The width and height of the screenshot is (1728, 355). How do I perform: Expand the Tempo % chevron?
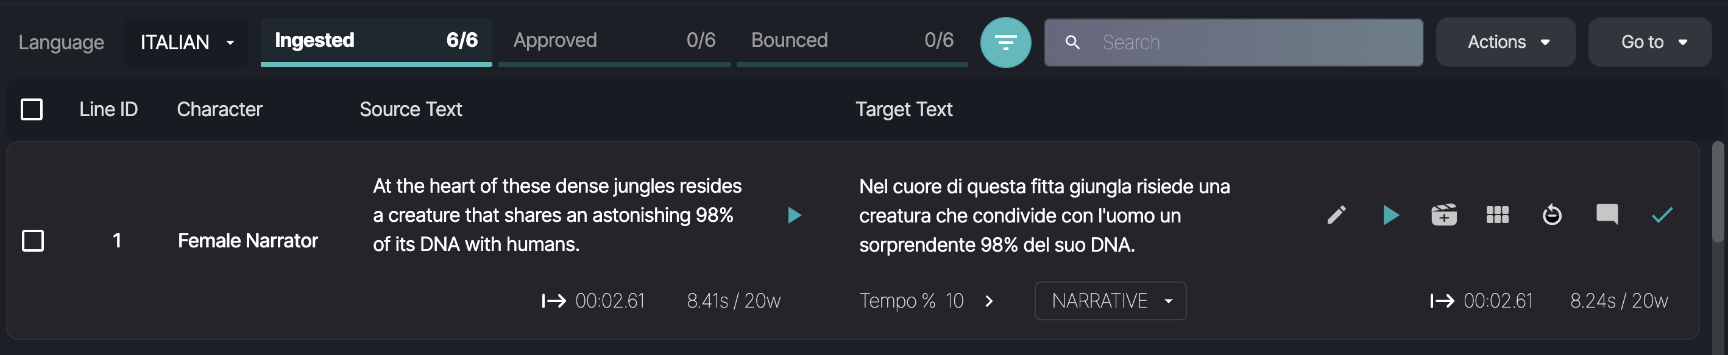tap(989, 302)
